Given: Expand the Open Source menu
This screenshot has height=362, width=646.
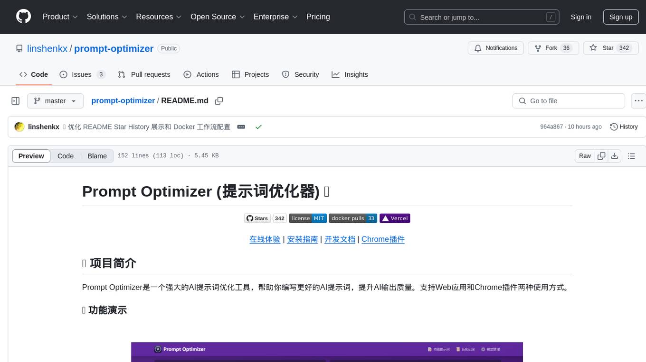Looking at the screenshot, I should pos(218,17).
